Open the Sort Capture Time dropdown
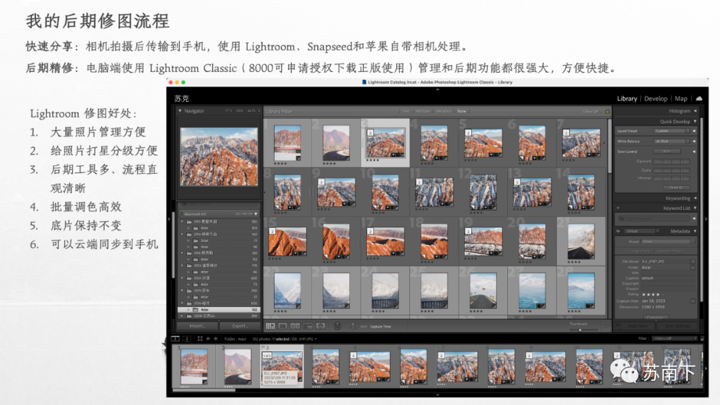The width and height of the screenshot is (720, 405). coord(382,326)
